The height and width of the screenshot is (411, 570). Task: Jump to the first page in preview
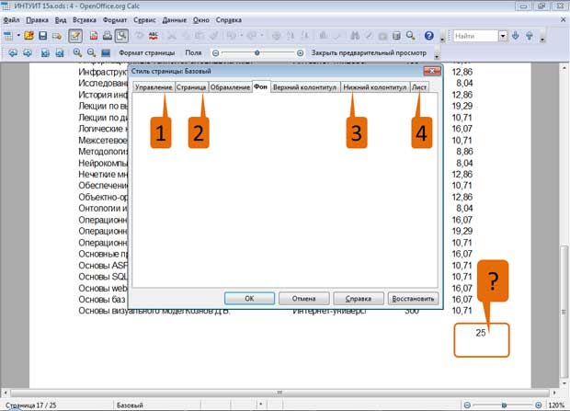click(45, 53)
